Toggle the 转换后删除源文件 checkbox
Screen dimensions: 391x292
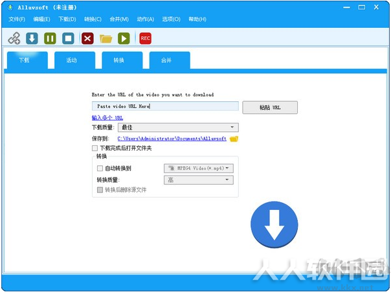coord(100,190)
